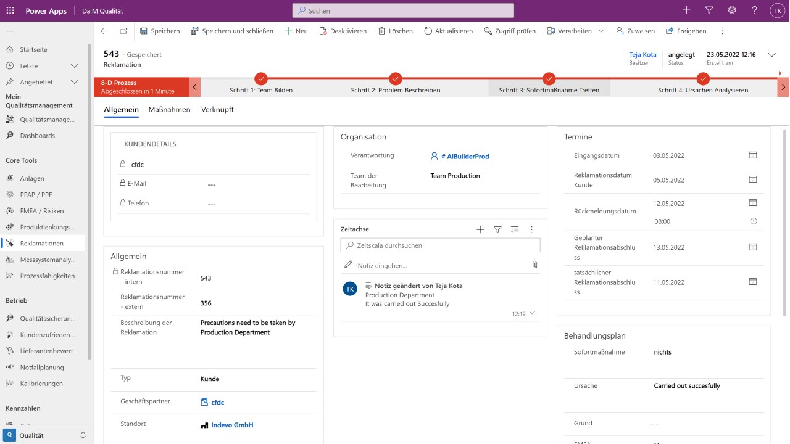The width and height of the screenshot is (790, 444).
Task: Open Reklamationen in the sidebar
Action: (43, 243)
